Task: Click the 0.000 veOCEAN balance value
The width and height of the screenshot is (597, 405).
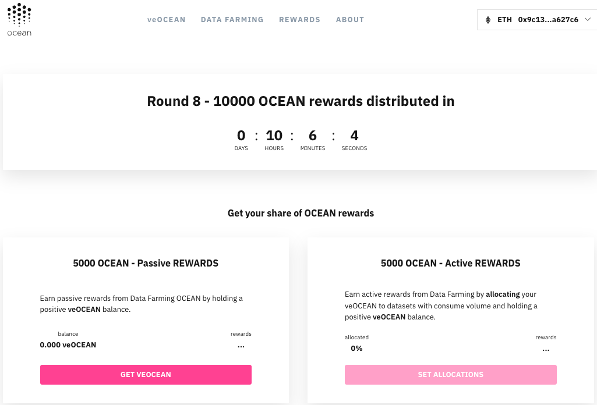Action: pos(68,345)
